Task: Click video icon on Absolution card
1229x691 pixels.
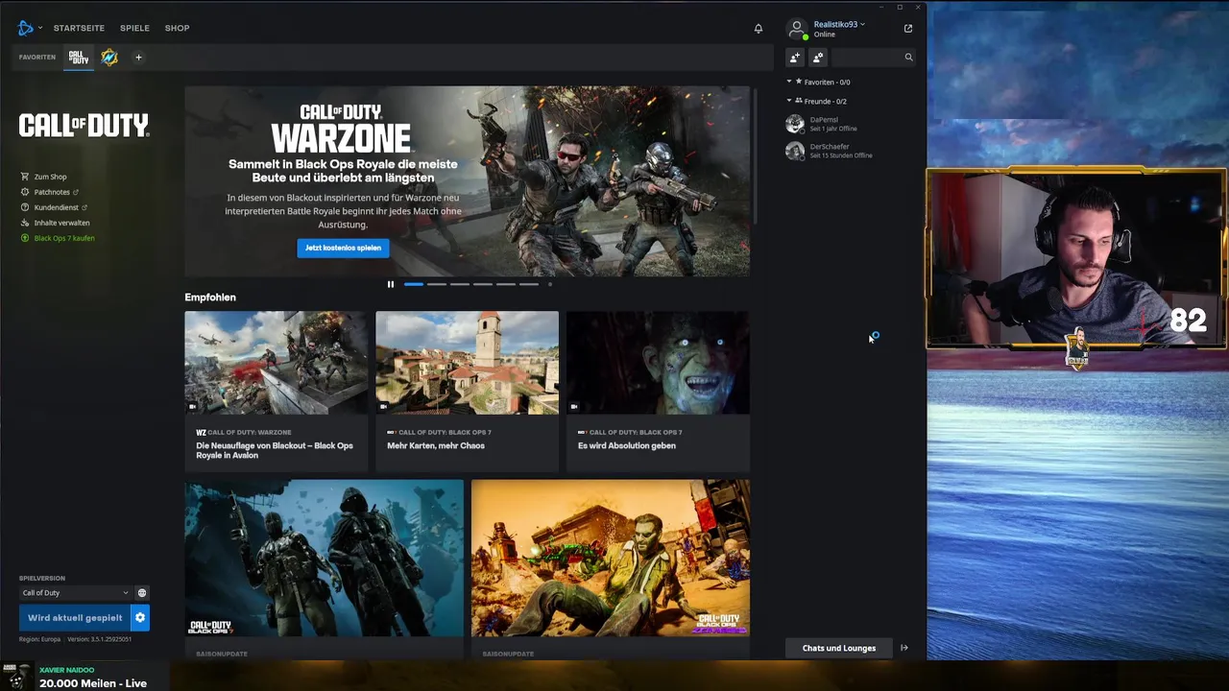Action: (574, 406)
